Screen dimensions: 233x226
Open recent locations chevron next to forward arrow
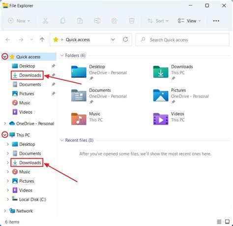32,39
